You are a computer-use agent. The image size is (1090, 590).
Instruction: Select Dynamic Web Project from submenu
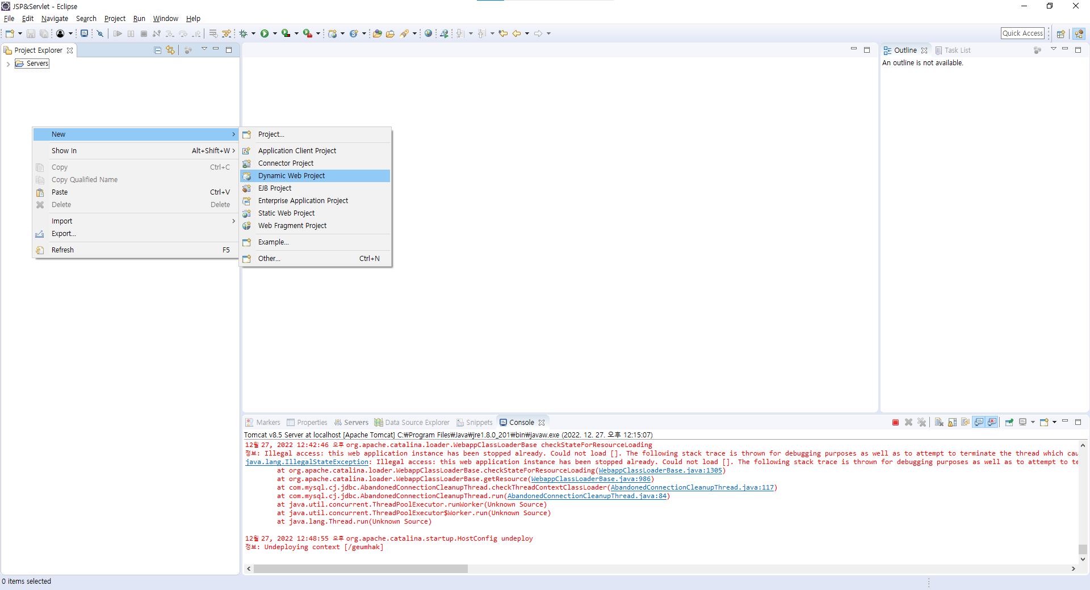tap(315, 176)
